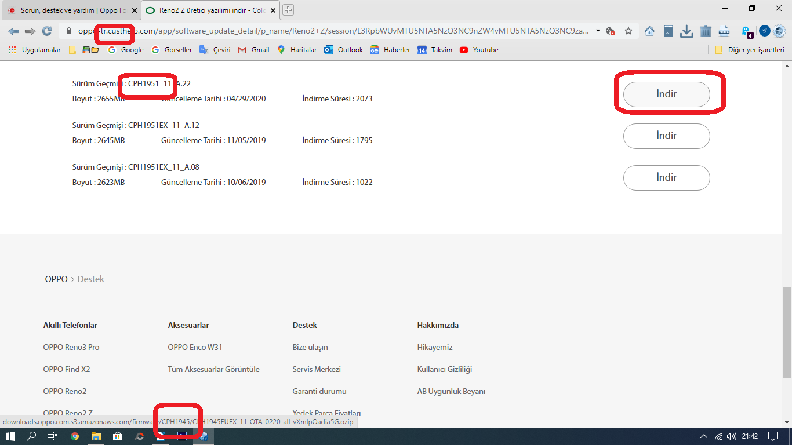792x445 pixels.
Task: Open the Çeviri translate bookmark
Action: pos(215,50)
